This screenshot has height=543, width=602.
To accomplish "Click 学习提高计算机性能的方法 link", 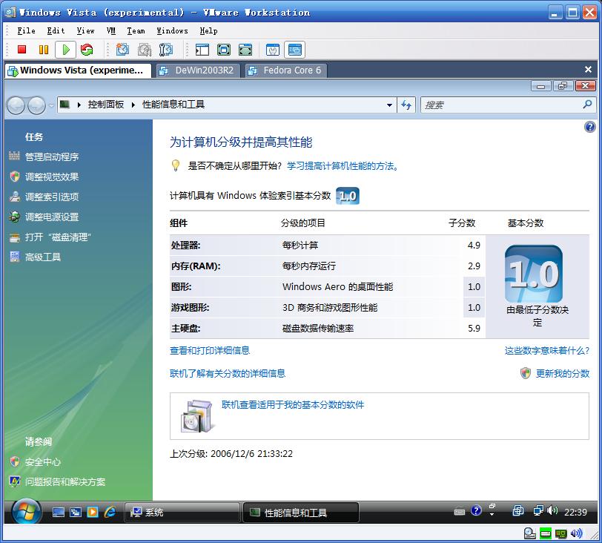I will [x=343, y=166].
